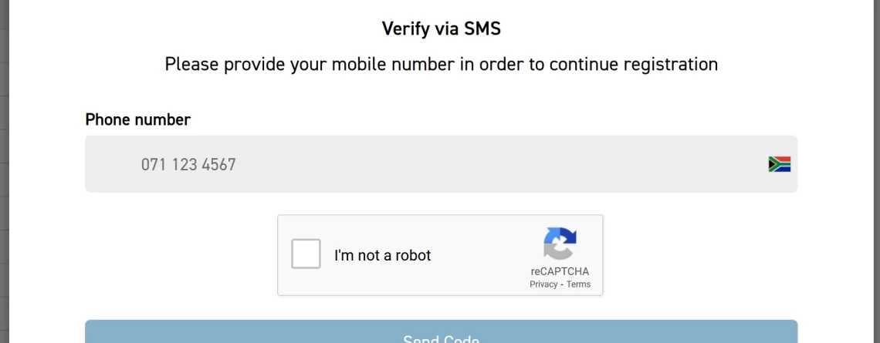Screen dimensions: 880x343
Task: Focus the Phone number input field
Action: click(x=441, y=163)
